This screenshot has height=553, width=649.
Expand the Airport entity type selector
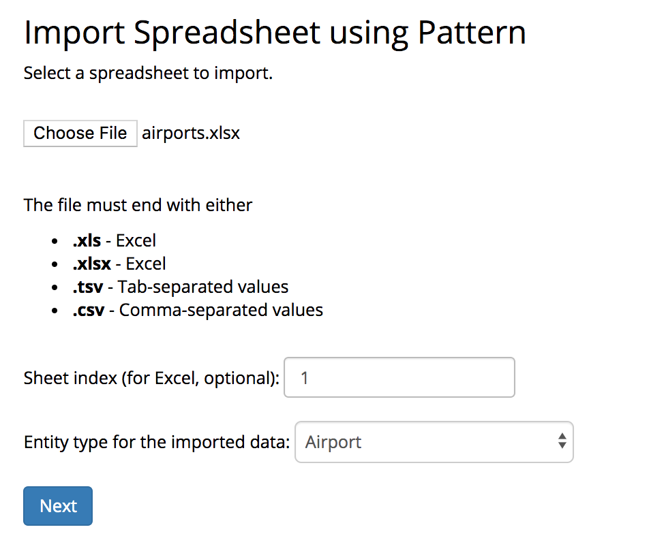click(x=434, y=442)
